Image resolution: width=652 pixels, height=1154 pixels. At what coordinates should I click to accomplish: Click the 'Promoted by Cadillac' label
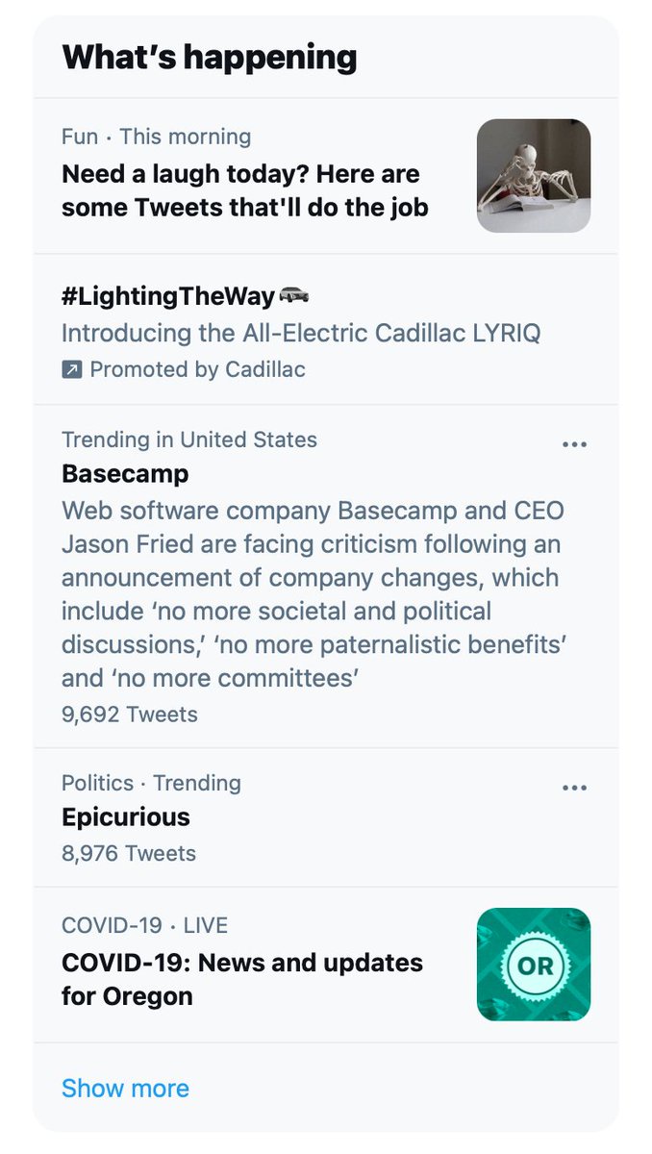point(197,369)
